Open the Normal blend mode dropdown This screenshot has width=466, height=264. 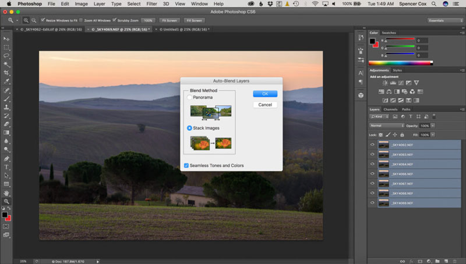pos(386,126)
